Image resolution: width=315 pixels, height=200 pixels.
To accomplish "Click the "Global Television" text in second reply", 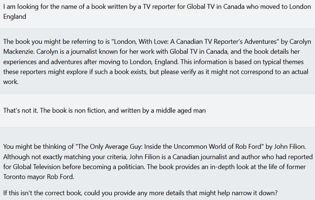I will tap(37, 167).
